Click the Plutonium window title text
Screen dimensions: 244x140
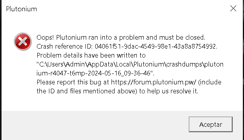(x=21, y=9)
